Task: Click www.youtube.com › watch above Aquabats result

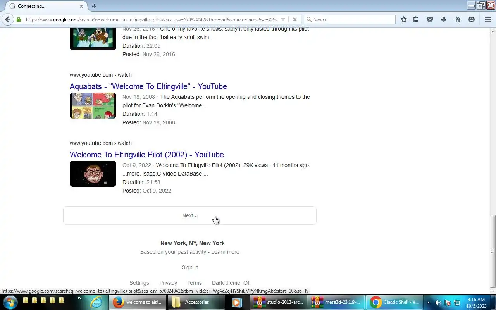Action: [101, 75]
